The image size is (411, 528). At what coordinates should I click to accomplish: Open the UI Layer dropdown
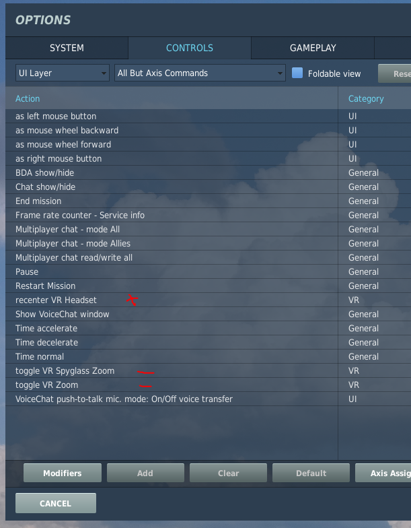[x=62, y=73]
